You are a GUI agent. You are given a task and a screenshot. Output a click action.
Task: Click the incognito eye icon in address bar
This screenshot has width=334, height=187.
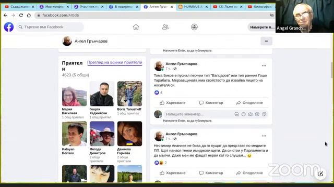coord(271,15)
